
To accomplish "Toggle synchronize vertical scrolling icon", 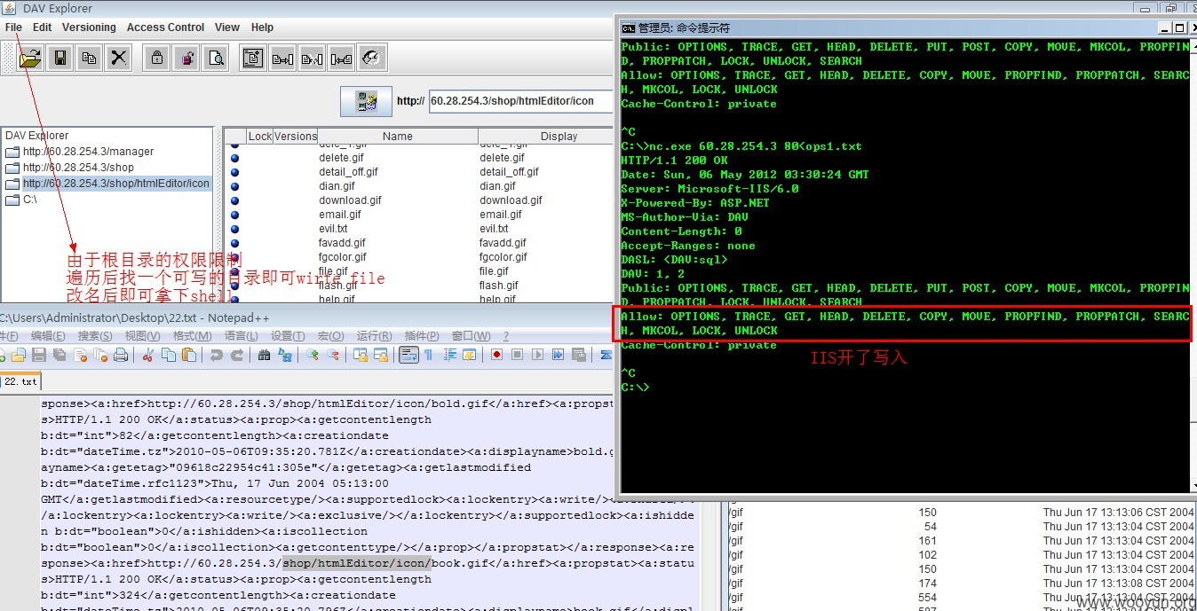I will point(360,355).
